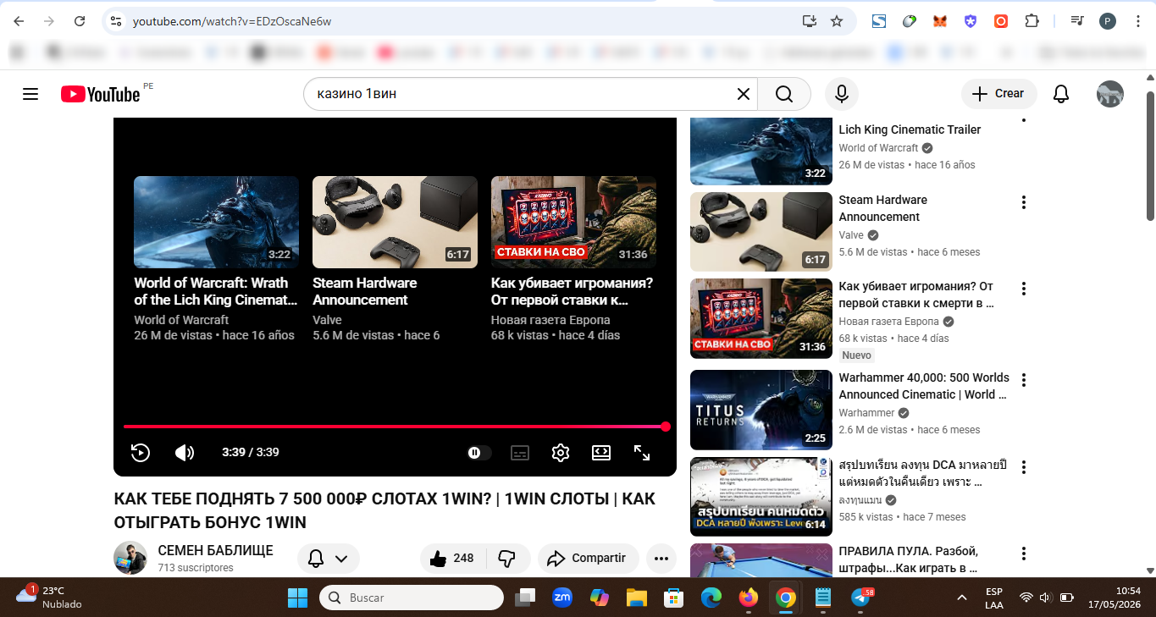This screenshot has height=617, width=1156.
Task: Switch the video to full screen
Action: point(642,453)
